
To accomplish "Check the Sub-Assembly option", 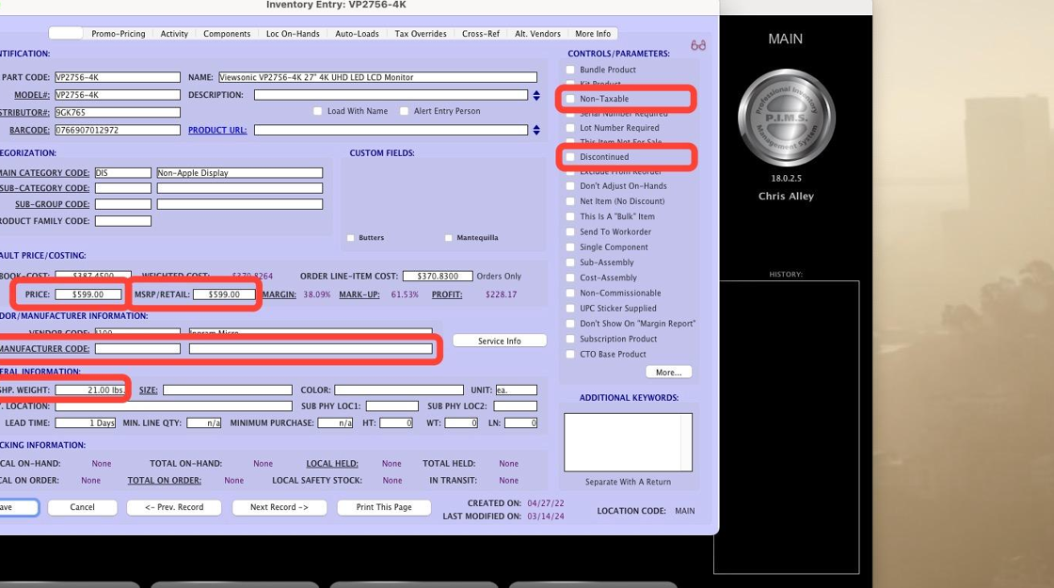I will point(570,262).
